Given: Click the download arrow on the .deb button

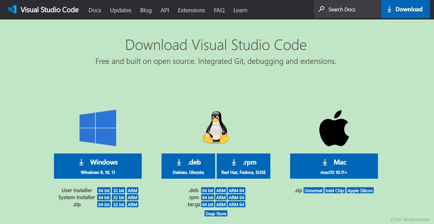Looking at the screenshot, I should click(x=179, y=162).
